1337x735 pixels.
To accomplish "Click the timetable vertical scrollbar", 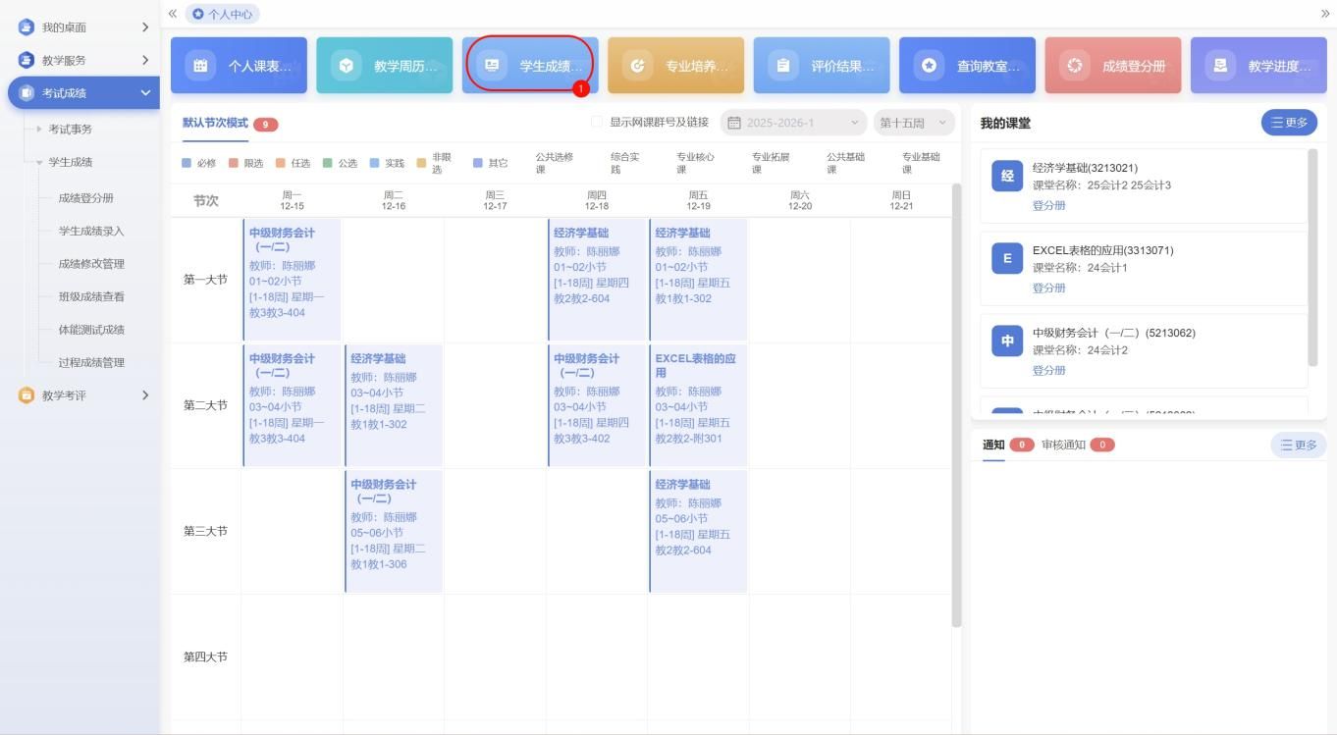I will (956, 393).
